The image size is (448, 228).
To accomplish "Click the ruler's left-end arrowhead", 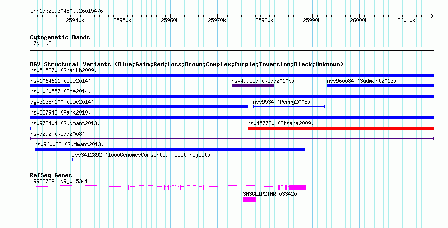I will coord(31,16).
